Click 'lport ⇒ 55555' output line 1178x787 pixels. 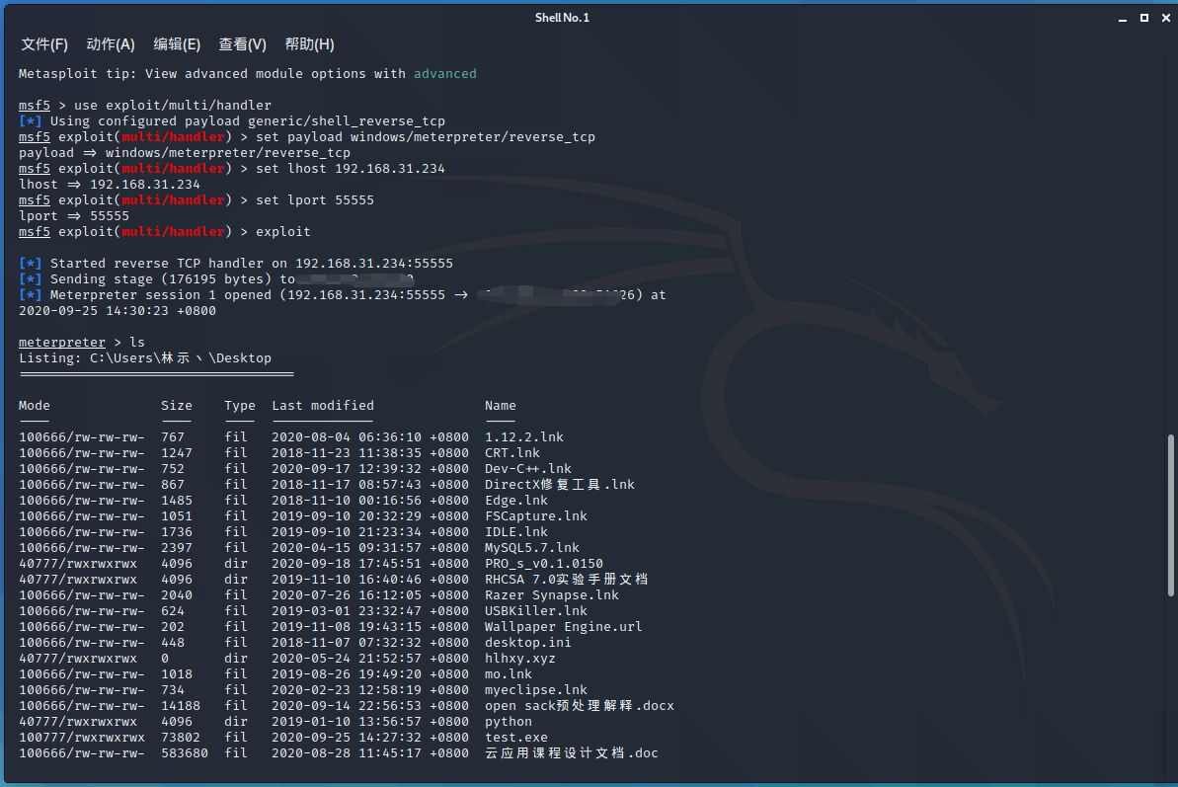[x=74, y=215]
